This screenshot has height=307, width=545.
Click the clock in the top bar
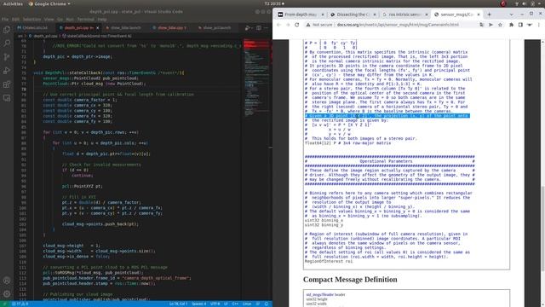tap(274, 3)
